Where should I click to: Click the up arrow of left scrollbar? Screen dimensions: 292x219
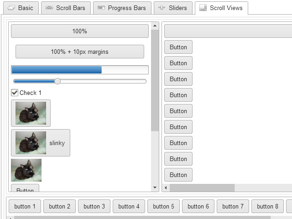155,26
